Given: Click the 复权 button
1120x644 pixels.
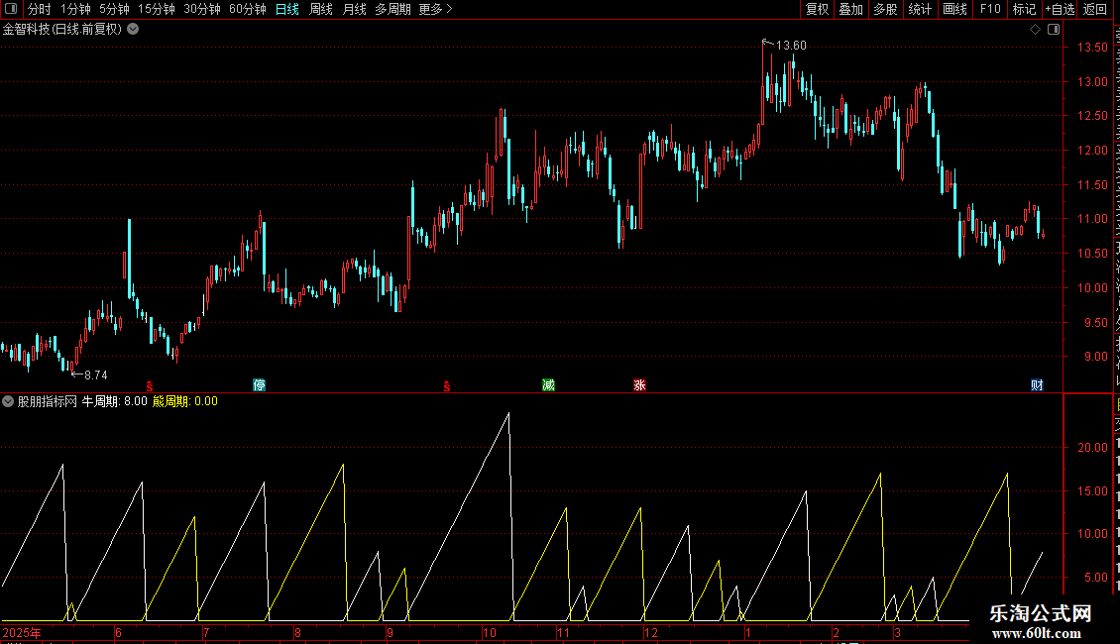Looking at the screenshot, I should (x=817, y=9).
